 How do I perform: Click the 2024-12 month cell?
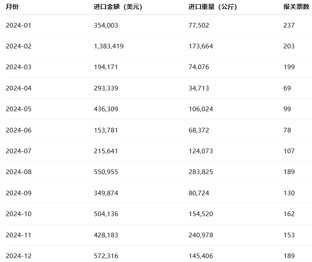click(19, 256)
